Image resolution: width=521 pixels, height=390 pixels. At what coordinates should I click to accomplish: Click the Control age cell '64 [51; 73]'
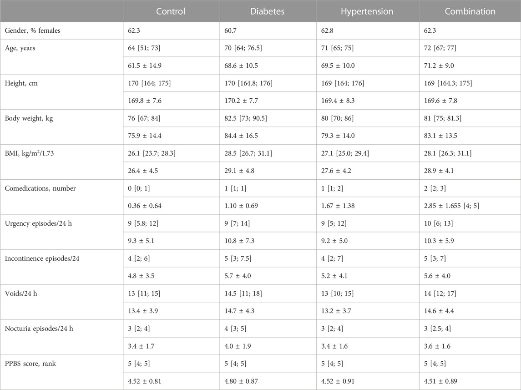[144, 48]
